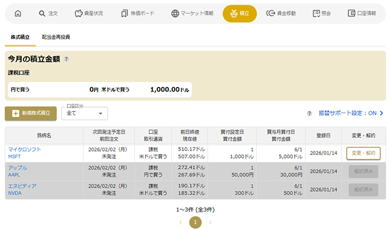Click 50,000円 purchase amount cell
Viewport: 389px width, 230px height.
pos(243,175)
